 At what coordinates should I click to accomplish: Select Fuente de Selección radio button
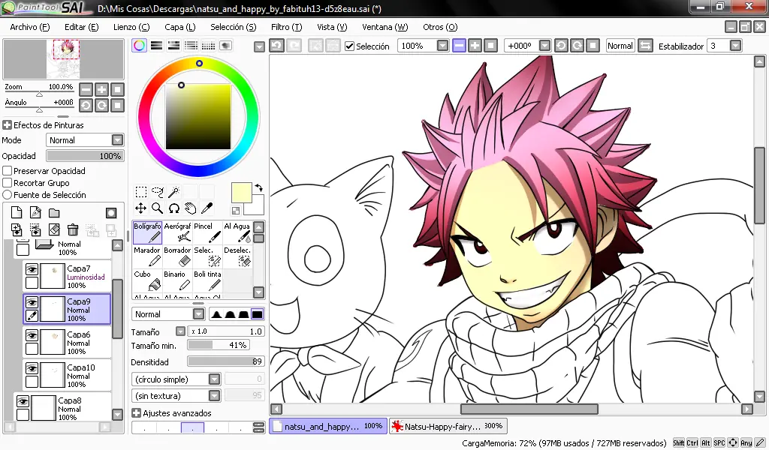click(x=8, y=194)
